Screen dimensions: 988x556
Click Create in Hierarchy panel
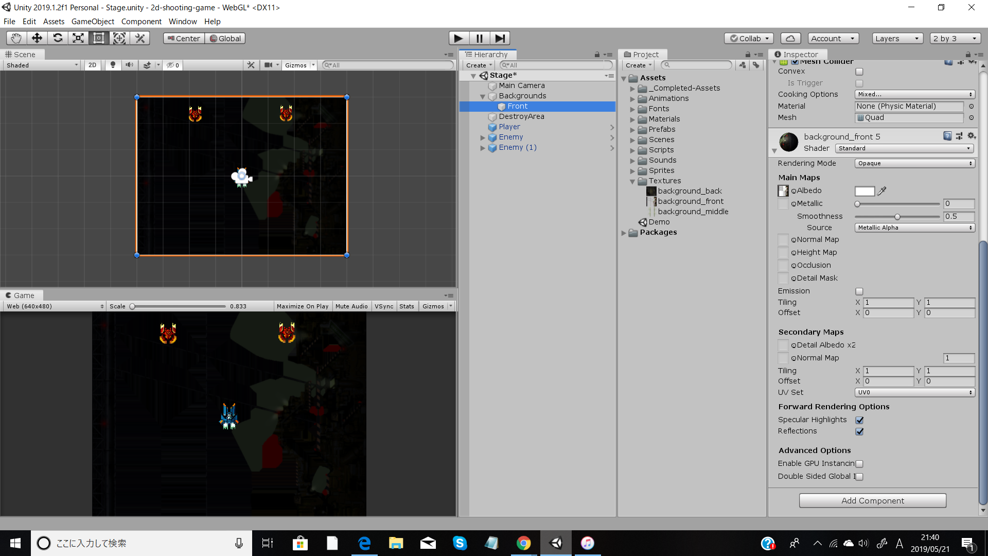[479, 65]
